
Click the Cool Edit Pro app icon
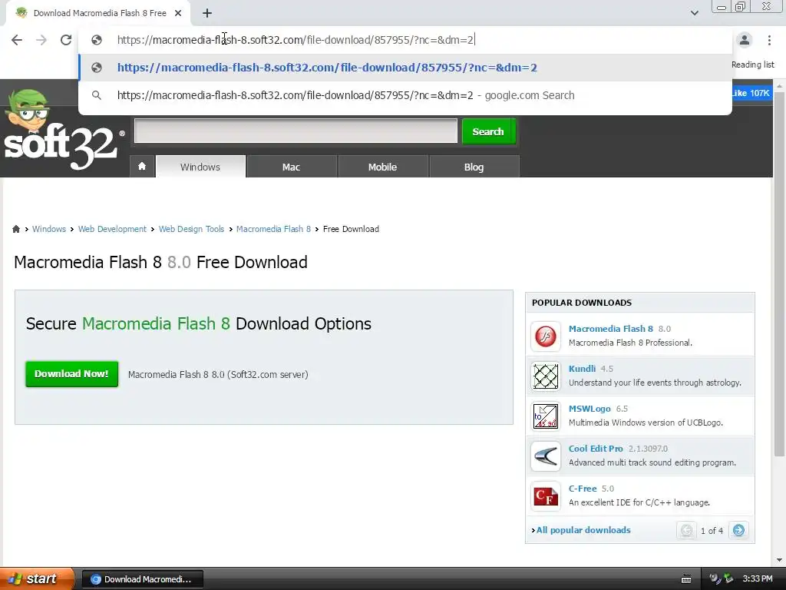pos(546,456)
